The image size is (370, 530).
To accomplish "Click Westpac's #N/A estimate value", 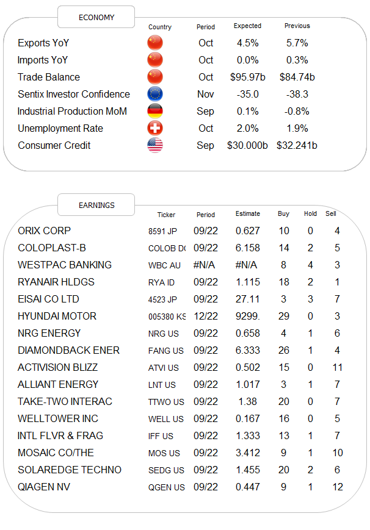I will click(246, 265).
